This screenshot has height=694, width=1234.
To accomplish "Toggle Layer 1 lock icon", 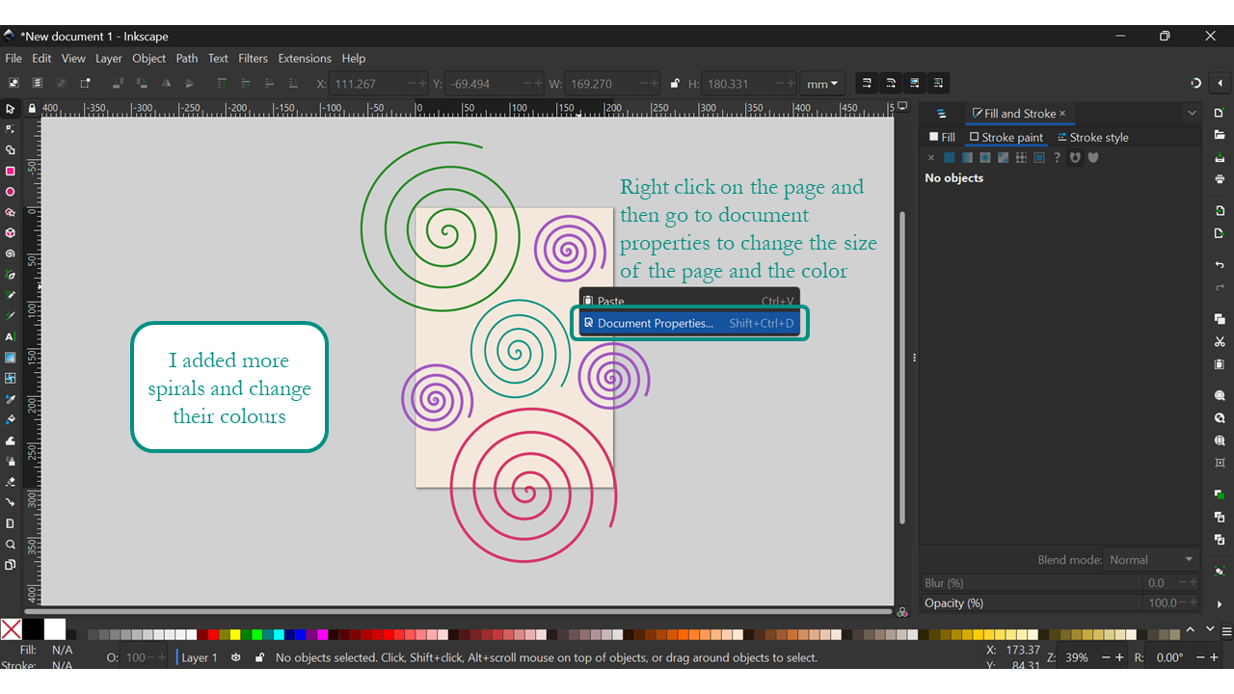I will pos(259,657).
